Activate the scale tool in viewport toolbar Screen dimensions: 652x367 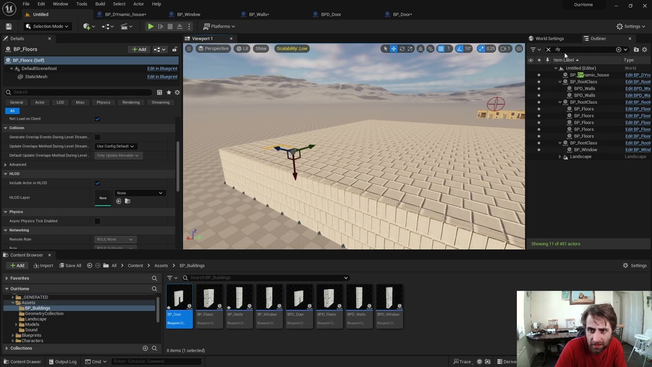(x=410, y=48)
